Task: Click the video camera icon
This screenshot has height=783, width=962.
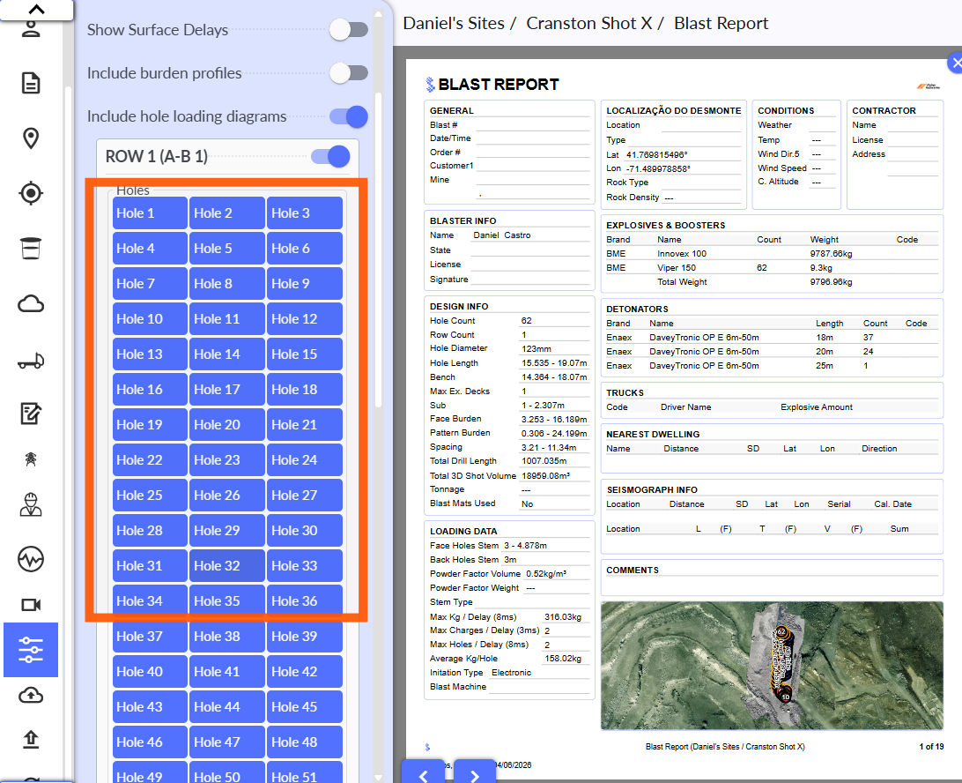Action: [x=31, y=605]
